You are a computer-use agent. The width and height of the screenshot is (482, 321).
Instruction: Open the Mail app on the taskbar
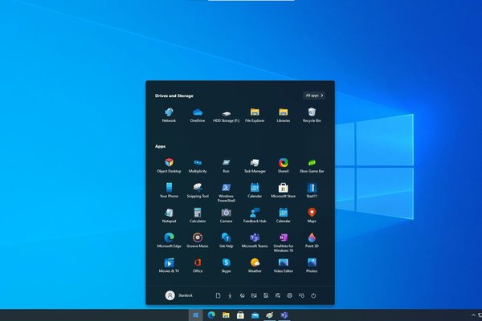[255, 315]
